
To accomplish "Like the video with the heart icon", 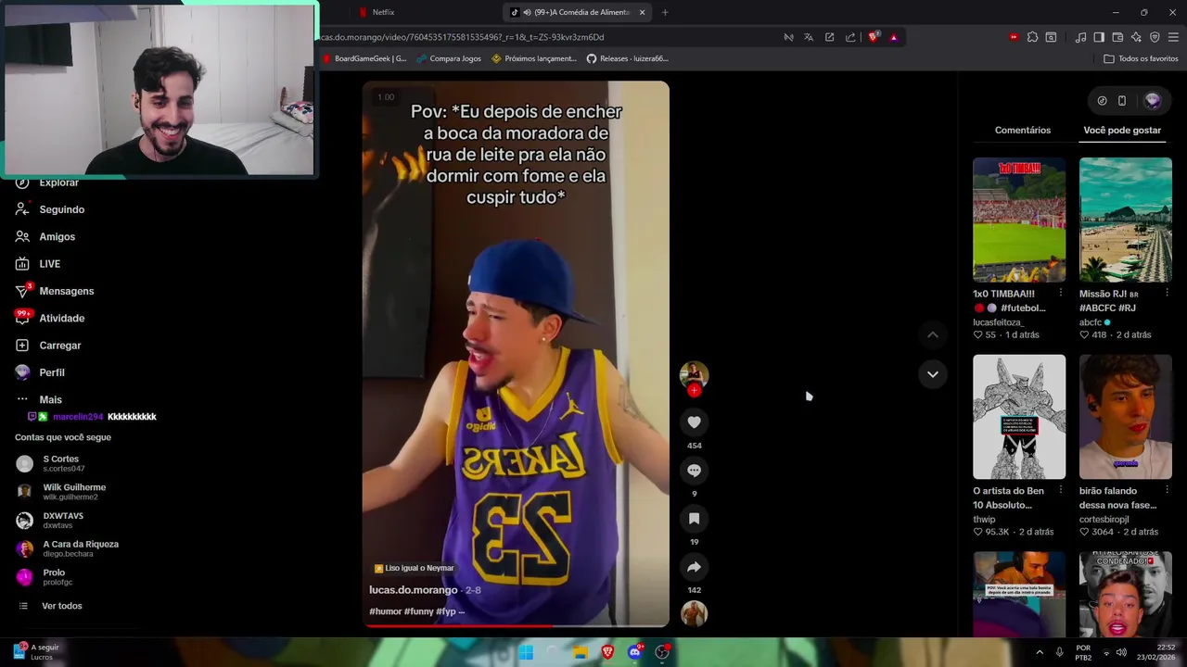I will pos(694,422).
